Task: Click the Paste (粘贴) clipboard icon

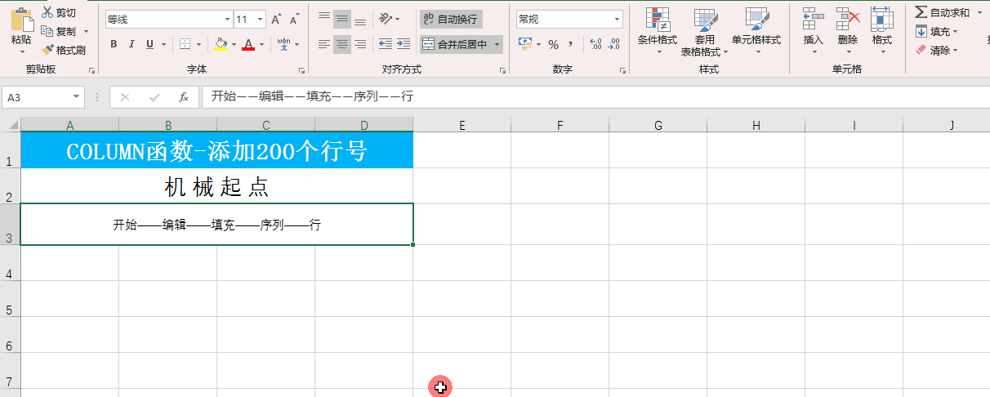Action: click(22, 19)
